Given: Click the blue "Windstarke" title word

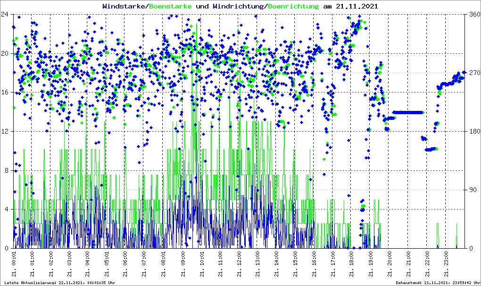Looking at the screenshot, I should (x=124, y=7).
